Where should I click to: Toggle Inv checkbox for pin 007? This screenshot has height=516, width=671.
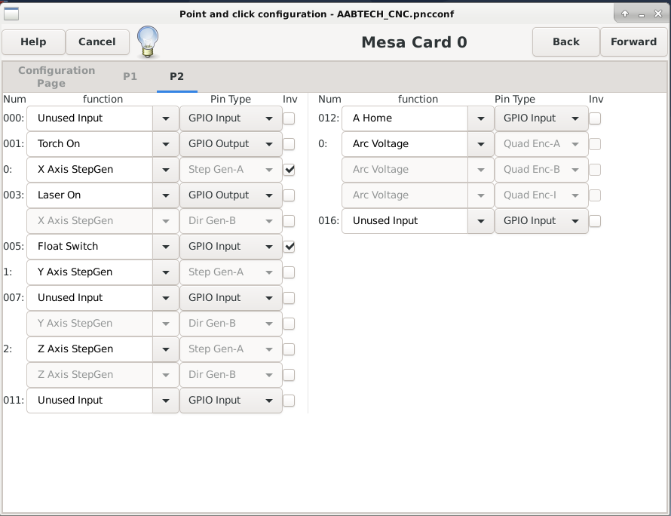tap(289, 298)
